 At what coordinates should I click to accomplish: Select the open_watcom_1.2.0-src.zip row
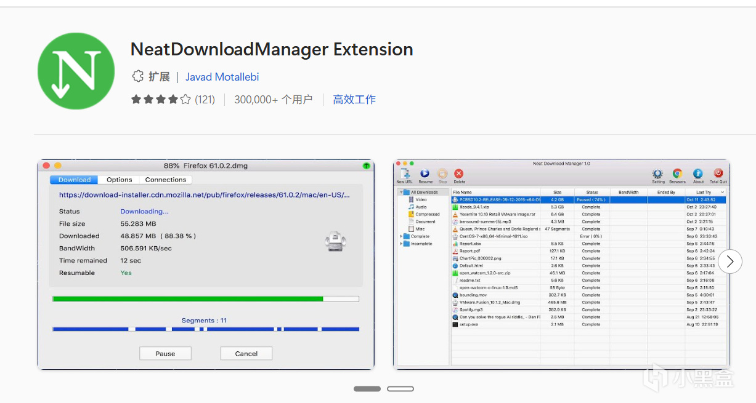(590, 273)
